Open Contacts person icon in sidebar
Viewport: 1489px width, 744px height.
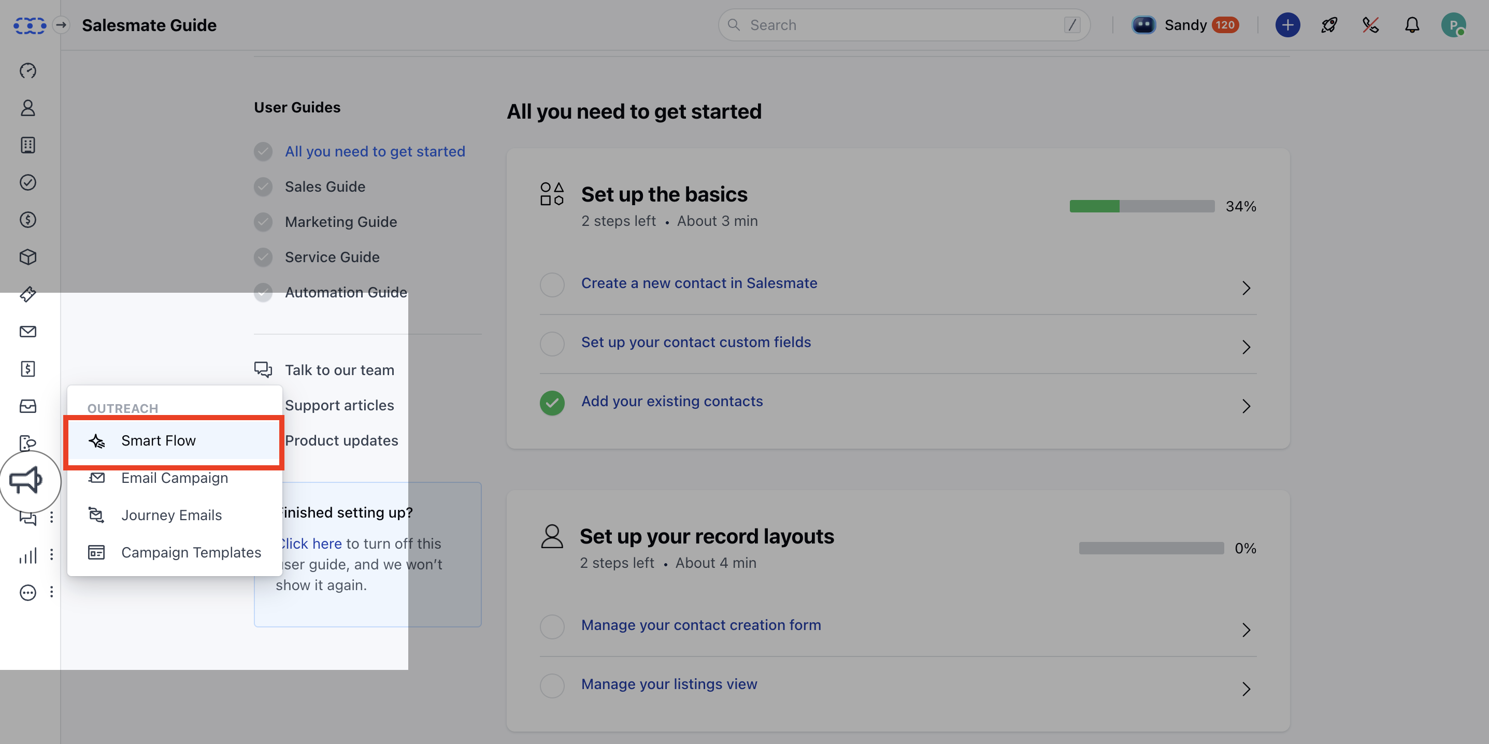pos(28,108)
